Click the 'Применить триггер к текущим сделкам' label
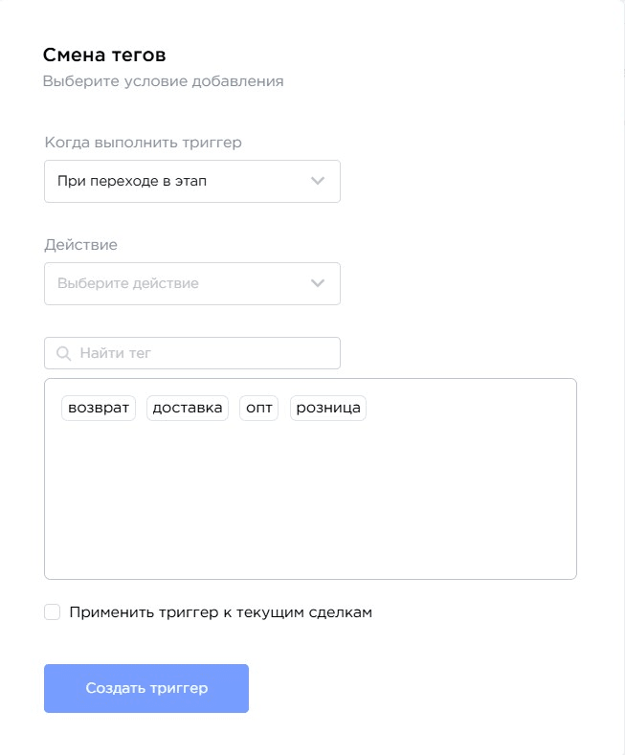This screenshot has width=625, height=755. [220, 612]
